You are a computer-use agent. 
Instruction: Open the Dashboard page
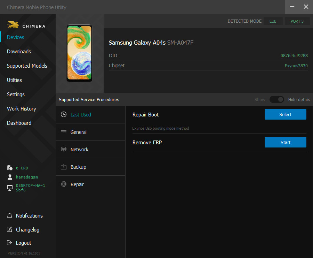(19, 123)
